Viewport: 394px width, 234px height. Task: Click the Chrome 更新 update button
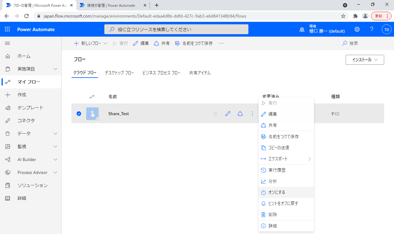tap(381, 16)
